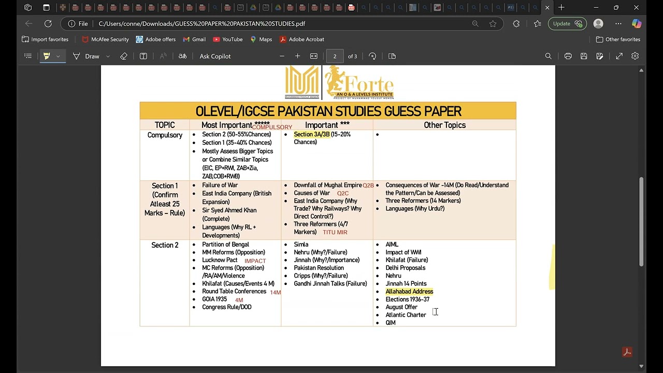Image resolution: width=663 pixels, height=373 pixels.
Task: Click highlighted 'Section 3A/3B' text
Action: [312, 134]
